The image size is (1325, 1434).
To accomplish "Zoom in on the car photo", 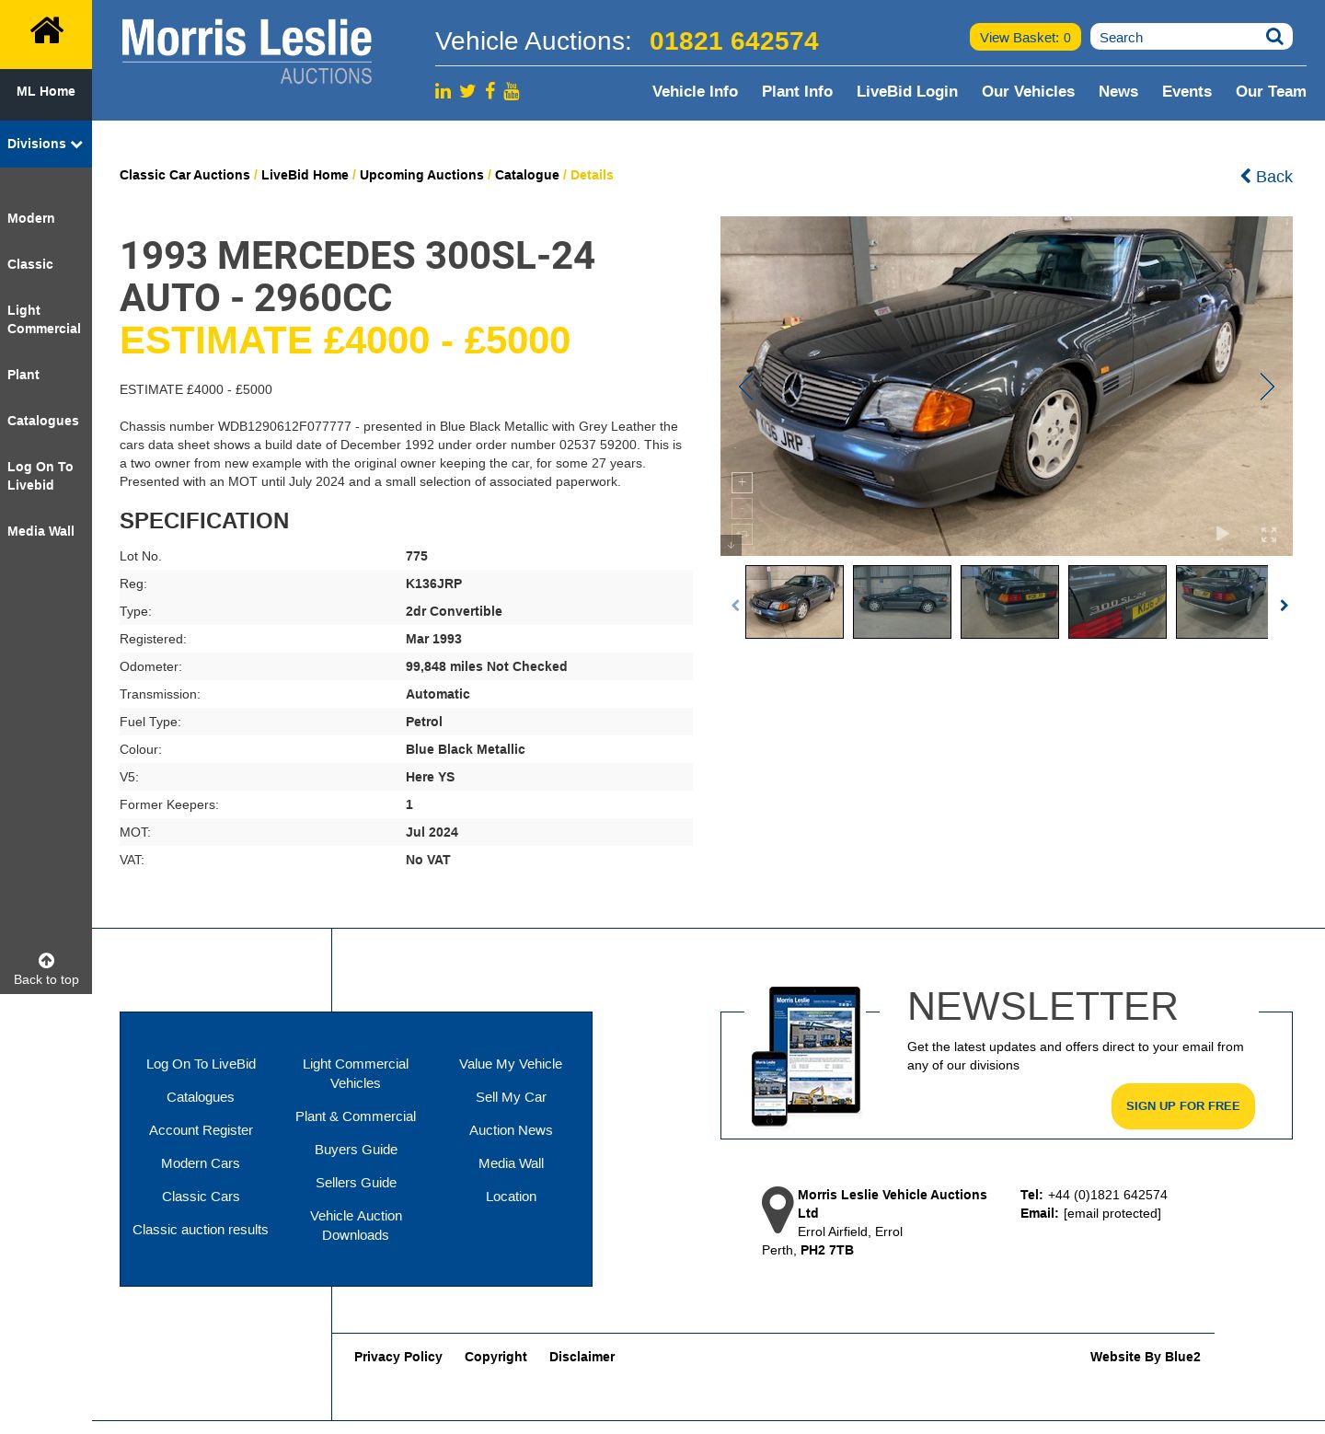I will click(x=742, y=482).
